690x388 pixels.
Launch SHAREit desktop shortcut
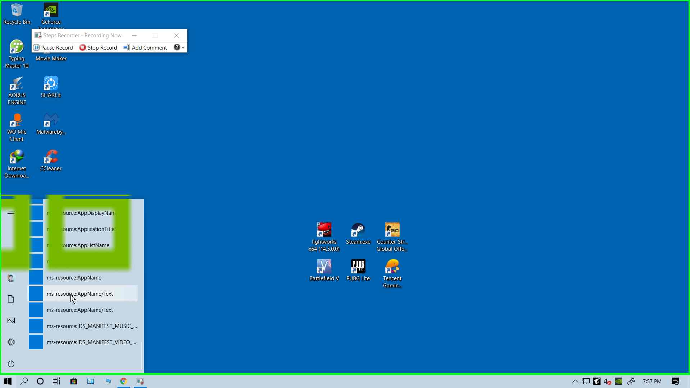(51, 87)
